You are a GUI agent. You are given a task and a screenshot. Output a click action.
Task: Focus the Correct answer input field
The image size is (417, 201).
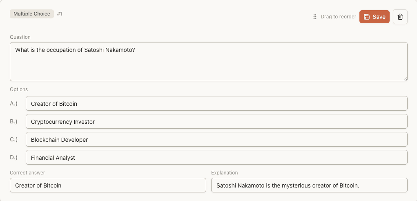coord(108,185)
